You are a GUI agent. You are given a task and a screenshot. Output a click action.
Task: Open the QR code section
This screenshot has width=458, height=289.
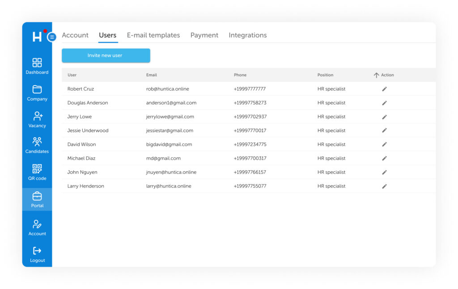click(37, 169)
